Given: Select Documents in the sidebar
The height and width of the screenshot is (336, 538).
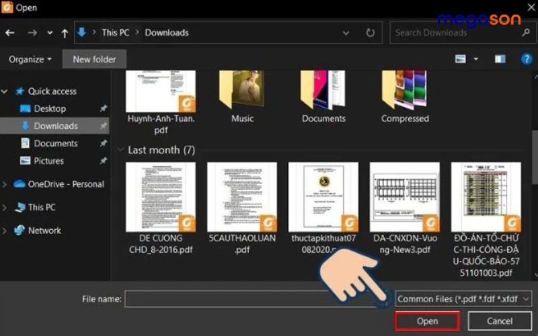Looking at the screenshot, I should [56, 143].
